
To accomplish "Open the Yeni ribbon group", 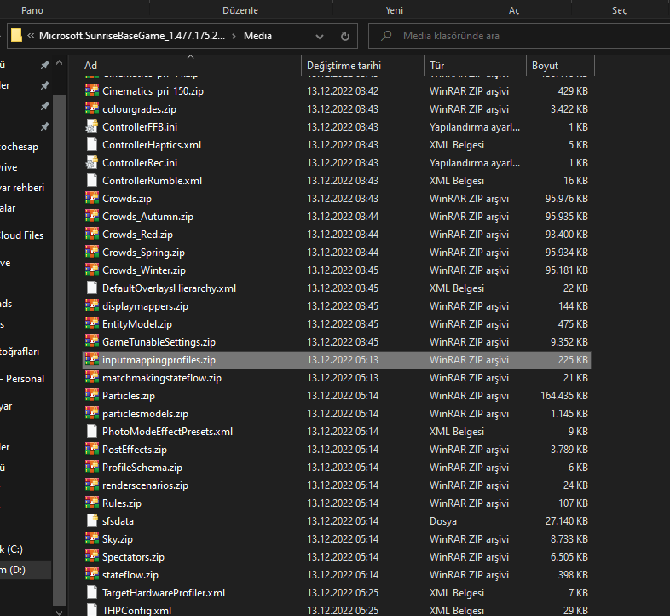I will coord(395,10).
